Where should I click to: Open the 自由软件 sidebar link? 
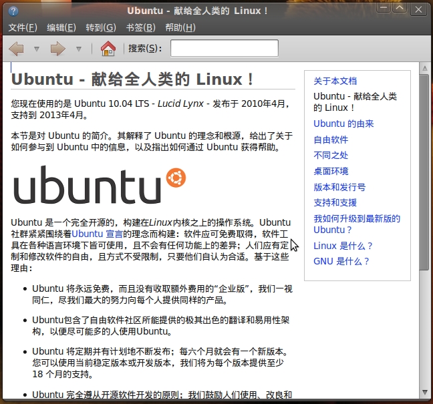(331, 140)
